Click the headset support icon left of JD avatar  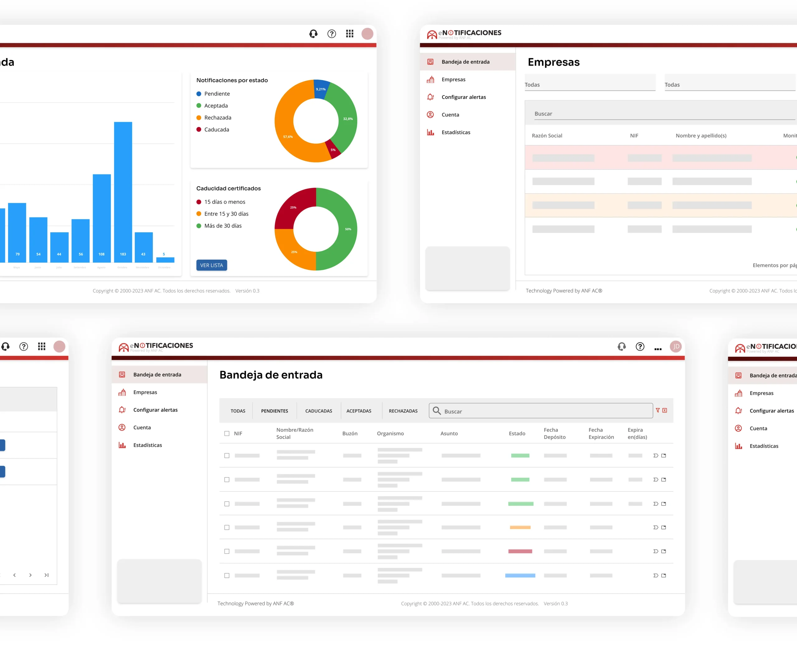pos(622,347)
